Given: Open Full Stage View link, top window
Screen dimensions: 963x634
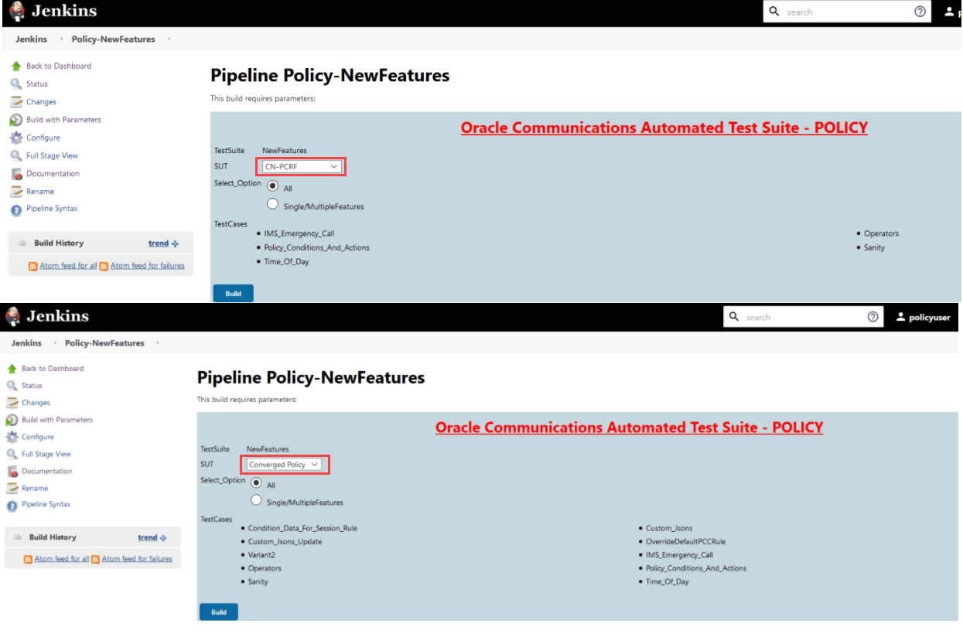Looking at the screenshot, I should click(52, 155).
